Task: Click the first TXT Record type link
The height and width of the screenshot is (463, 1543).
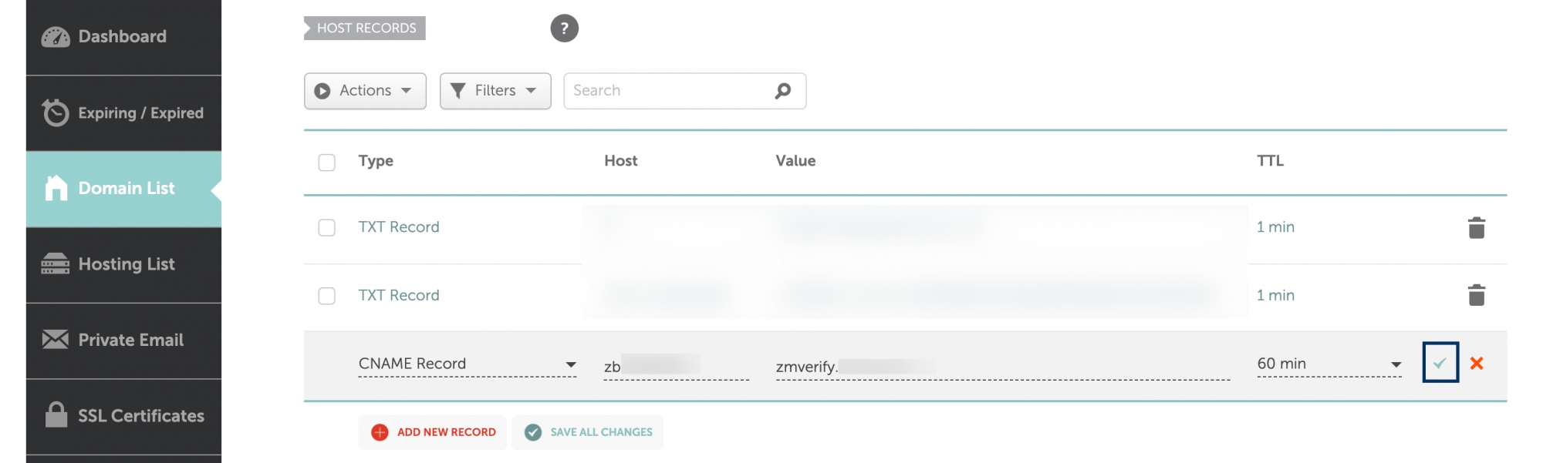Action: 399,227
